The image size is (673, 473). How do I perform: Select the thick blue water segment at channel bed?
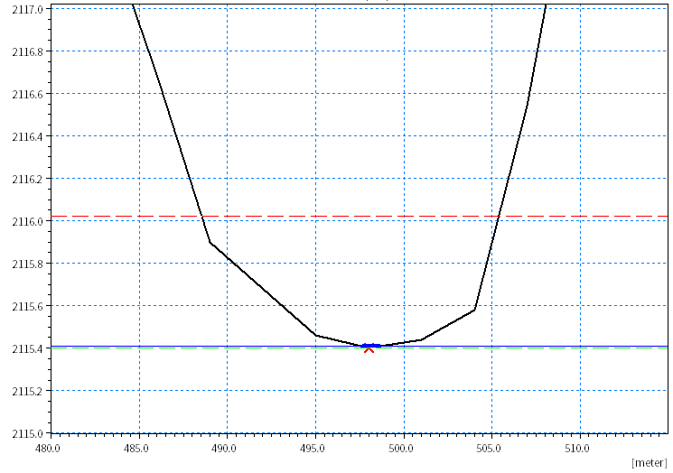coord(371,346)
